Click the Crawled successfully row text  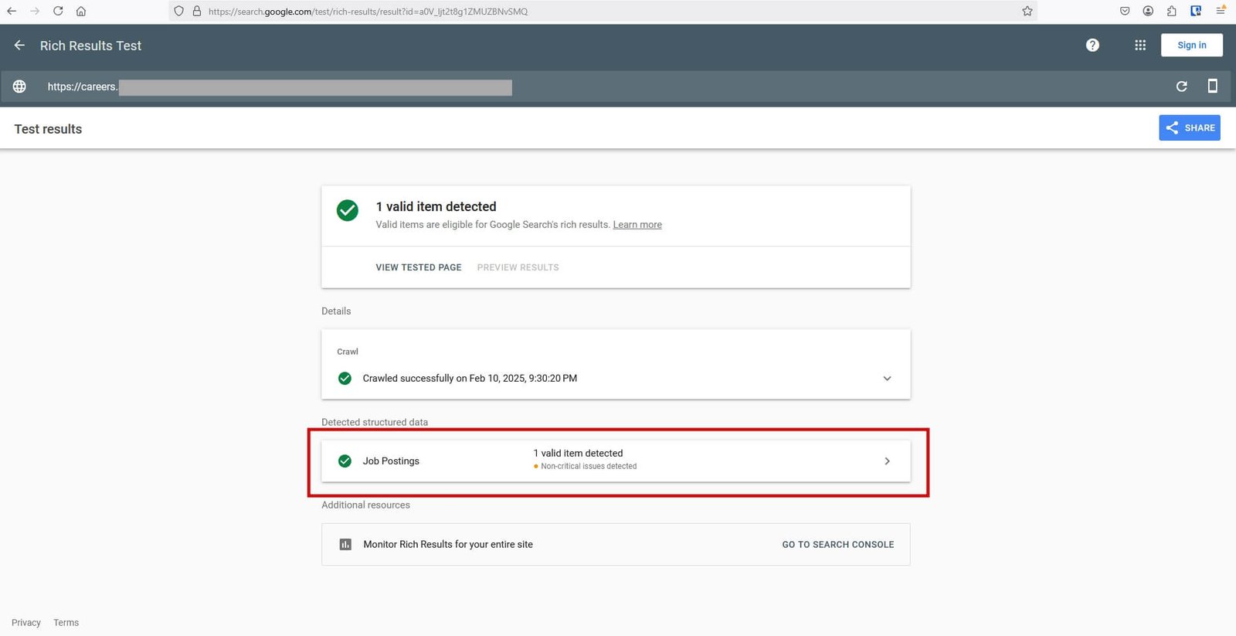[470, 379]
